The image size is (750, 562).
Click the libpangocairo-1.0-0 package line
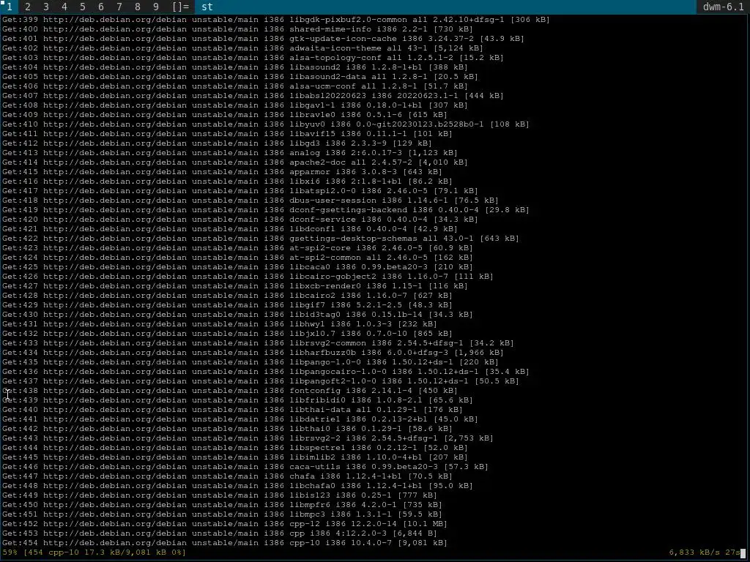point(265,371)
